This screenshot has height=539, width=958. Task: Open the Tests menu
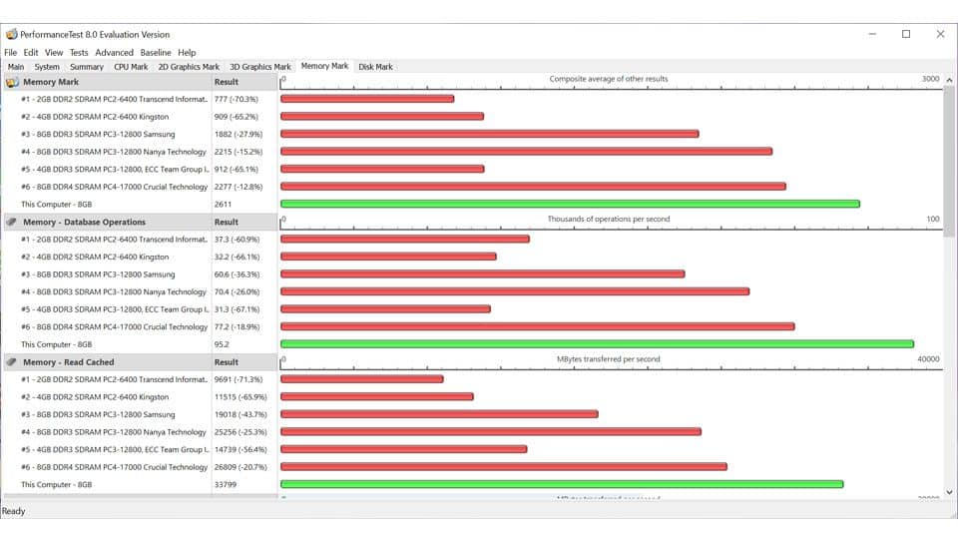79,53
